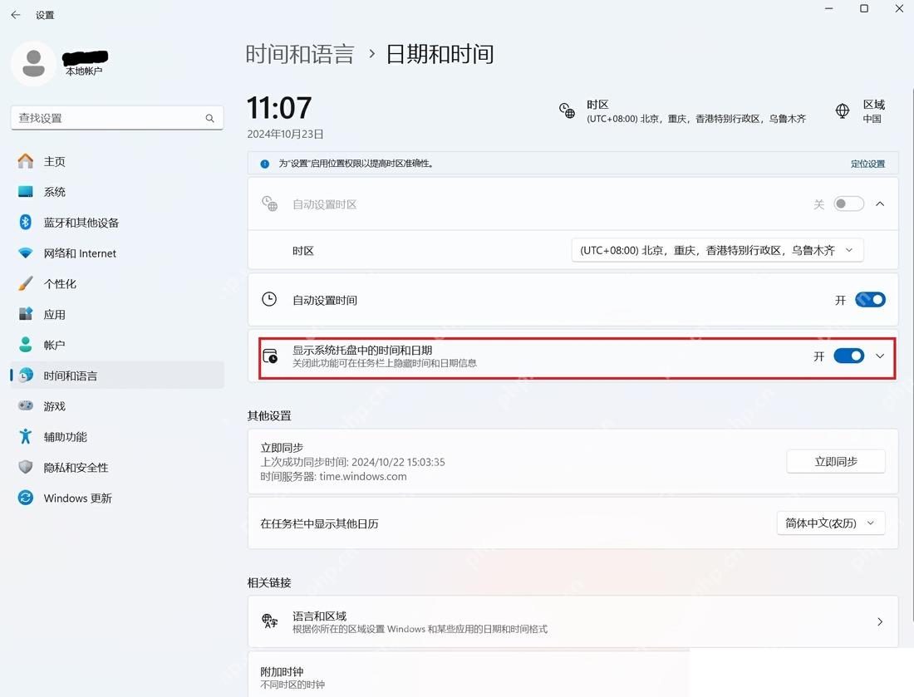Click the 11:07 current time display
Image resolution: width=914 pixels, height=697 pixels.
[x=278, y=108]
